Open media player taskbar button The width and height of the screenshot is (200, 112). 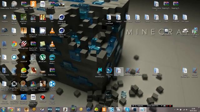19,110
